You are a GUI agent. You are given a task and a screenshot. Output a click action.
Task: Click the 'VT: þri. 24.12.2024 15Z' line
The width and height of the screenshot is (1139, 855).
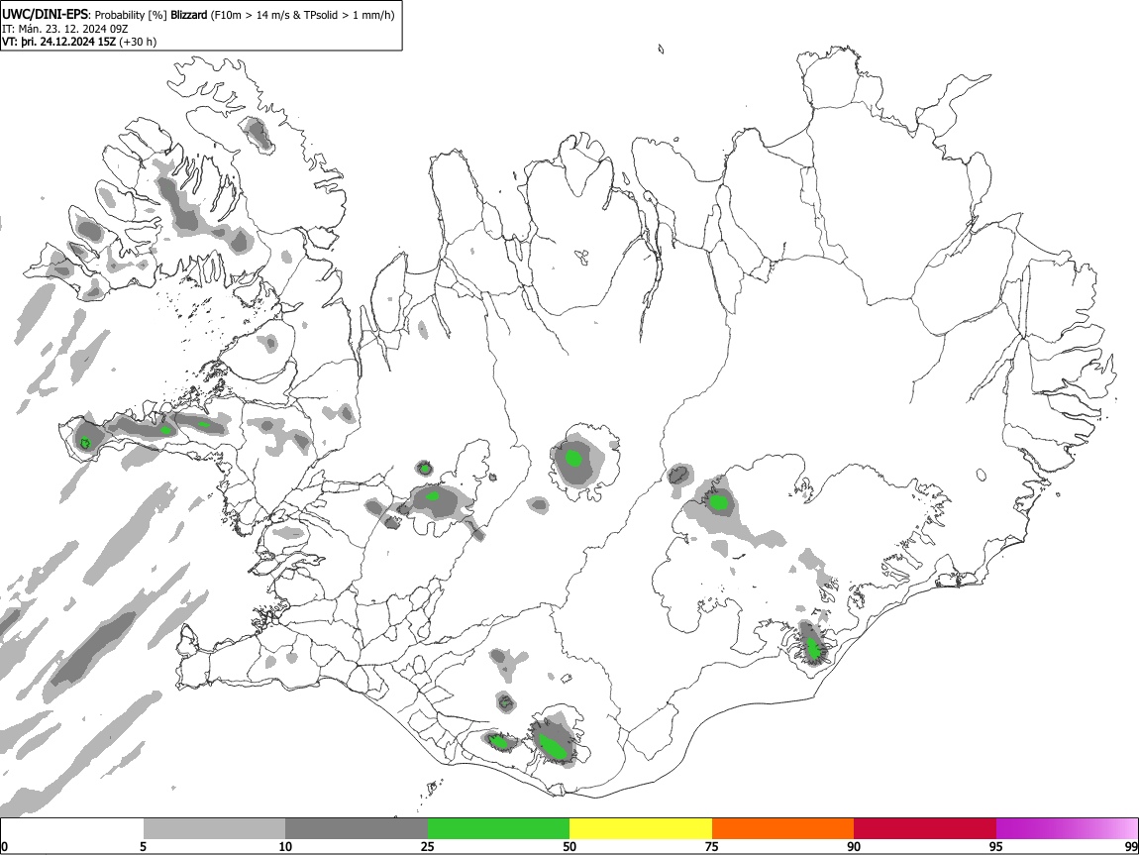click(58, 42)
